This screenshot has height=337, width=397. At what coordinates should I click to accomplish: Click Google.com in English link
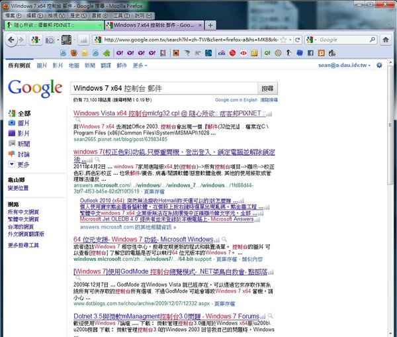pos(236,100)
